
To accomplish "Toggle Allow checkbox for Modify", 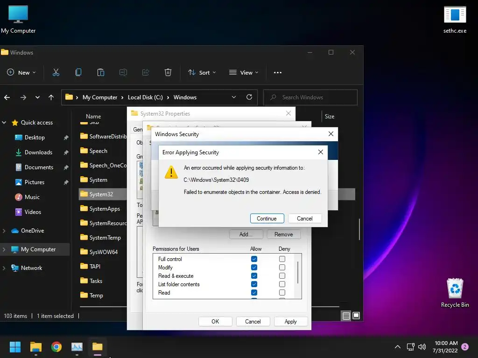I will [254, 267].
